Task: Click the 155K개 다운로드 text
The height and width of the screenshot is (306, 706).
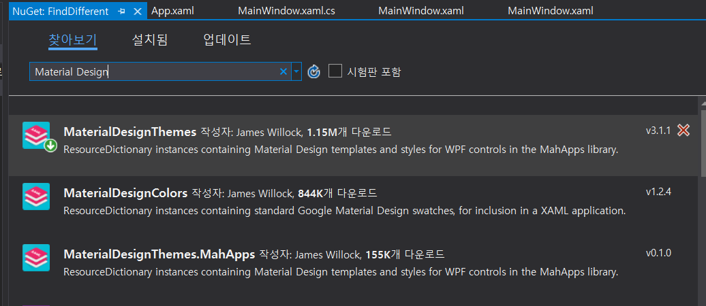Action: coord(405,254)
